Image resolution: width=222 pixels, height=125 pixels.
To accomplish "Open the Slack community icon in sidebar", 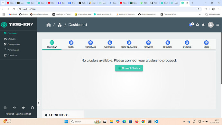I will [14, 108].
